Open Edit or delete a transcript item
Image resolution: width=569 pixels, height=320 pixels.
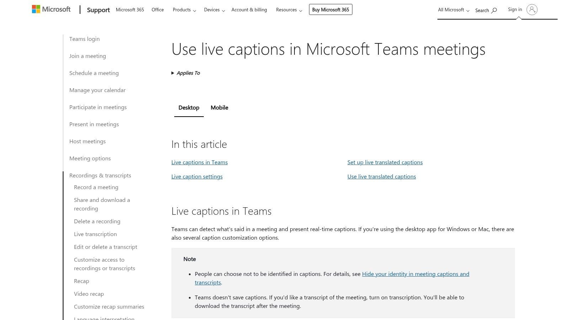coord(106,247)
